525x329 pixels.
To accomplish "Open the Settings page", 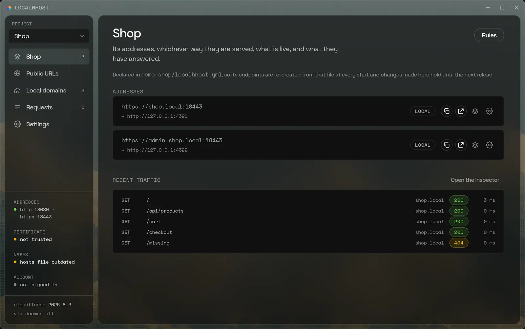I will click(x=49, y=124).
